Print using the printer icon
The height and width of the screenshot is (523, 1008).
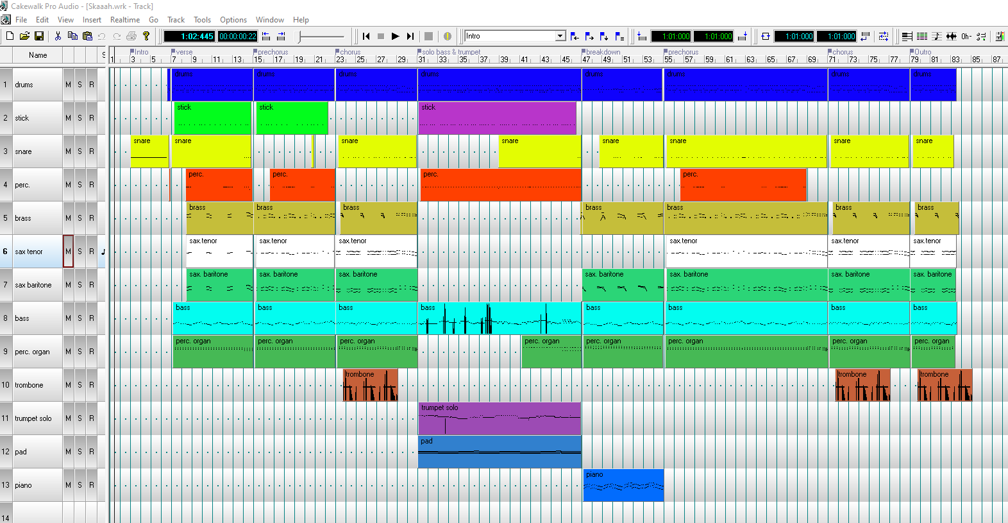point(131,36)
